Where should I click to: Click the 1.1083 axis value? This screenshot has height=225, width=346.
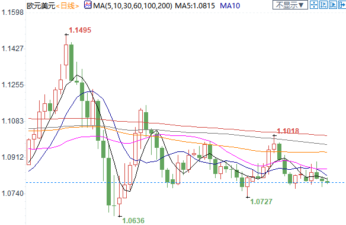point(12,121)
